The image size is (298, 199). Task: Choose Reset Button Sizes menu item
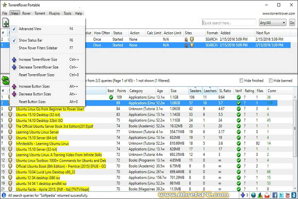point(47,102)
